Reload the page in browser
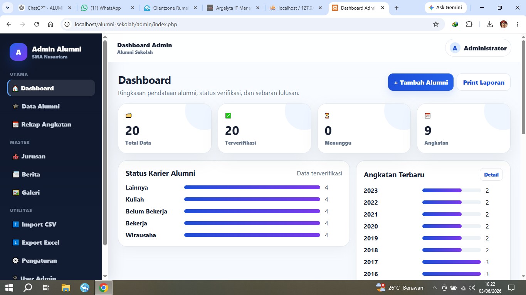This screenshot has height=295, width=526. (37, 24)
